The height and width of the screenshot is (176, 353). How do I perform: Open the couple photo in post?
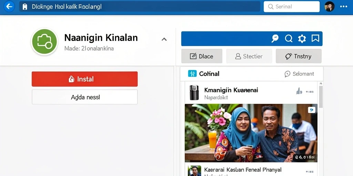tap(251, 133)
